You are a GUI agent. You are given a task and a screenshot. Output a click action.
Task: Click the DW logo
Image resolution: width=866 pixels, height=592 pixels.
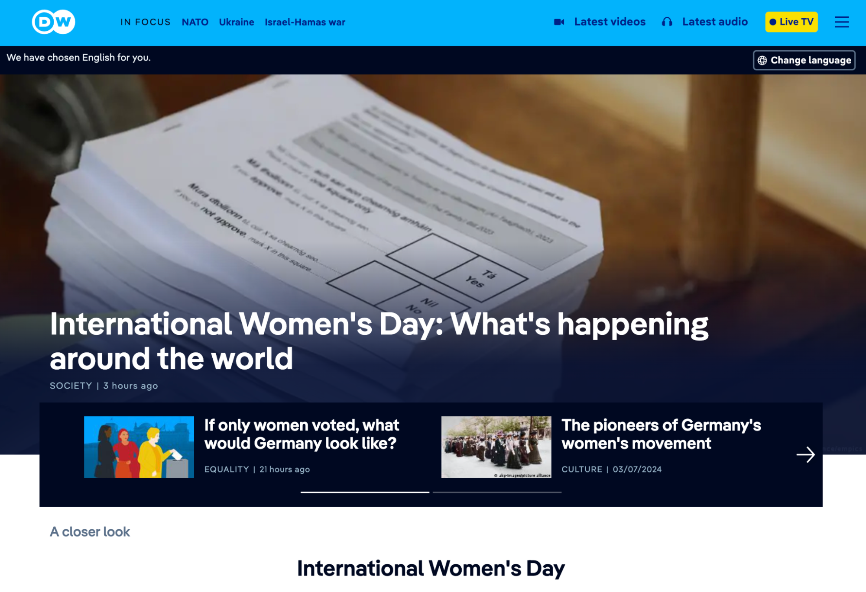[53, 22]
